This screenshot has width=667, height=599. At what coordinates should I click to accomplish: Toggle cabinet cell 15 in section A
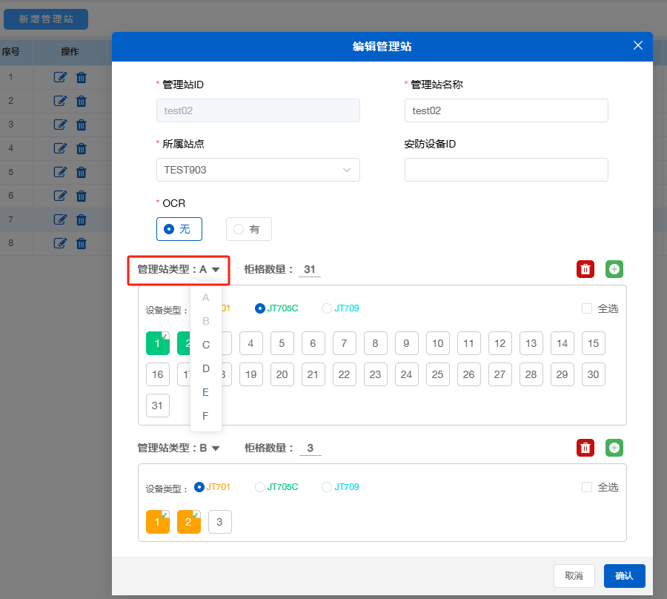pyautogui.click(x=594, y=343)
